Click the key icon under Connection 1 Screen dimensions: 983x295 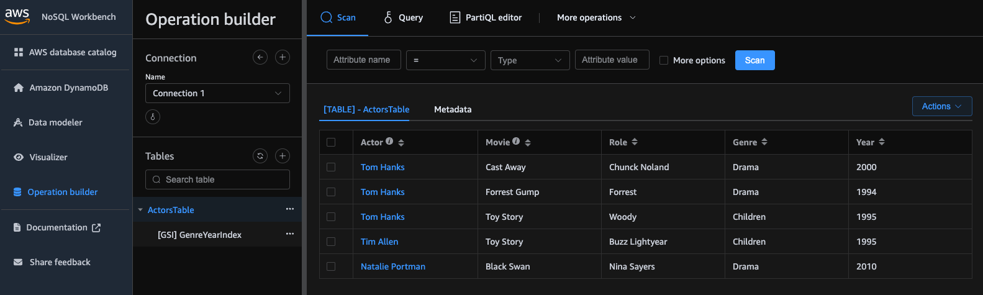click(x=153, y=116)
